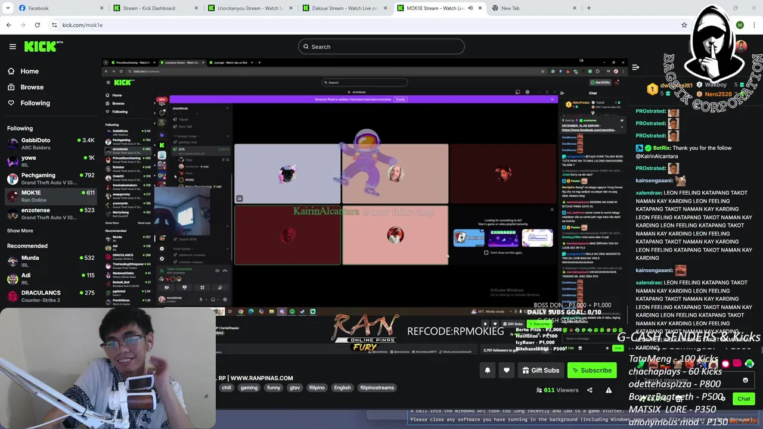Reload the kick.com page
The height and width of the screenshot is (429, 763).
(x=38, y=25)
